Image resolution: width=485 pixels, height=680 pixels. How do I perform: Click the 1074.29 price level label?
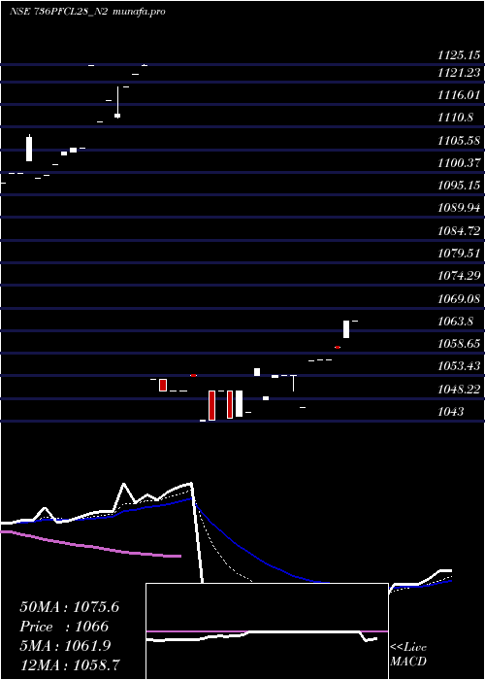click(x=459, y=276)
